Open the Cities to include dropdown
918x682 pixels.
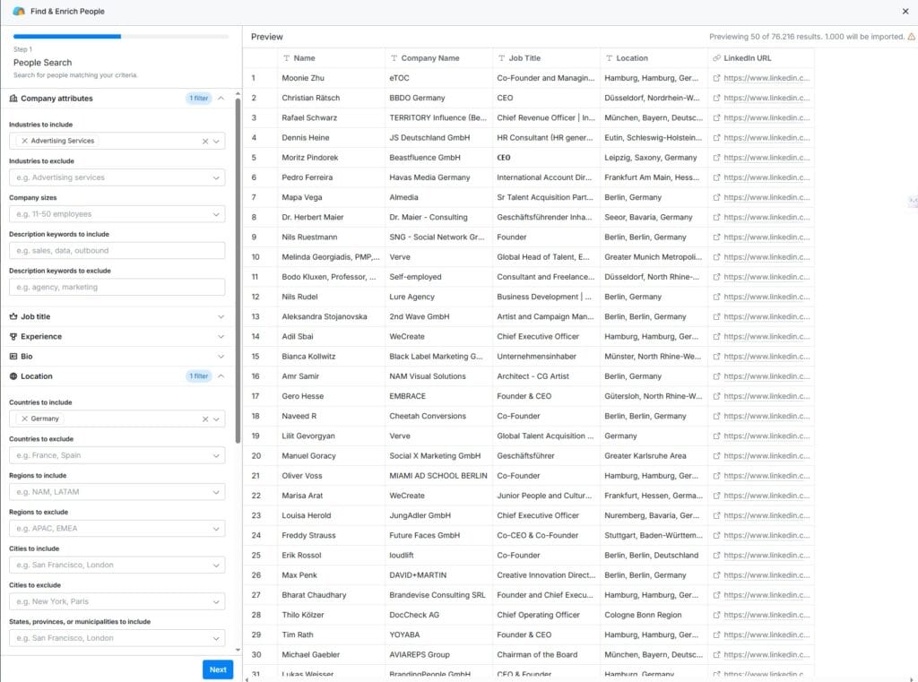click(117, 565)
